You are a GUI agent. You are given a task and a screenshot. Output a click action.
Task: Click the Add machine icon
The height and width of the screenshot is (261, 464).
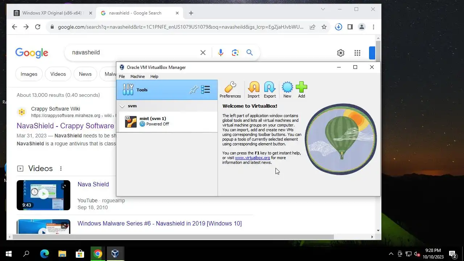pyautogui.click(x=301, y=90)
